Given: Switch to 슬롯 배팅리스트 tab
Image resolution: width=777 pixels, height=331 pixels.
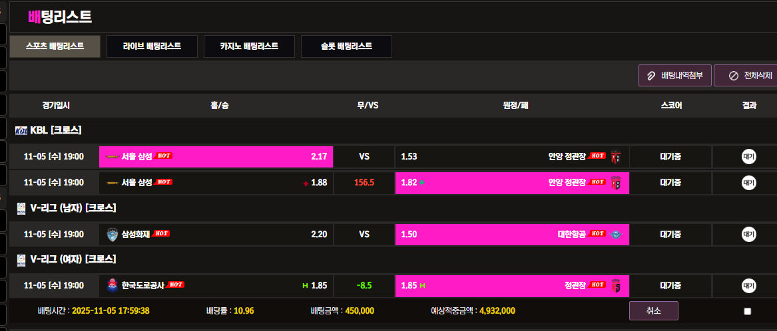Looking at the screenshot, I should coord(346,47).
